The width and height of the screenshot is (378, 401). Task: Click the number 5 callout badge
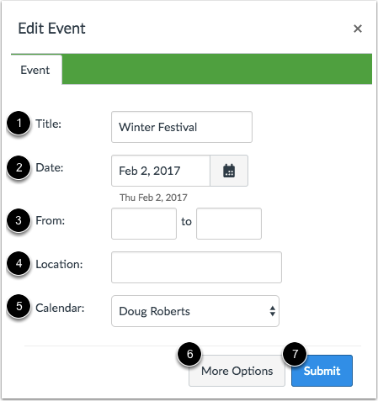click(x=19, y=306)
